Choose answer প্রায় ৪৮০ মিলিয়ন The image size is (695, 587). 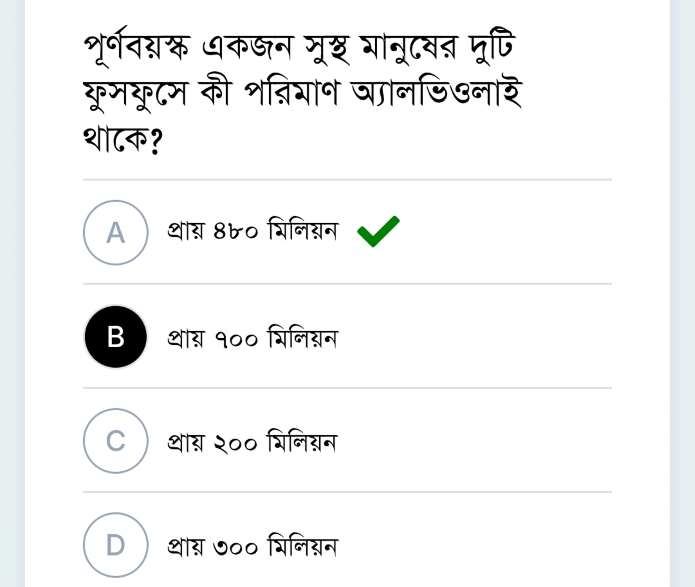click(253, 231)
